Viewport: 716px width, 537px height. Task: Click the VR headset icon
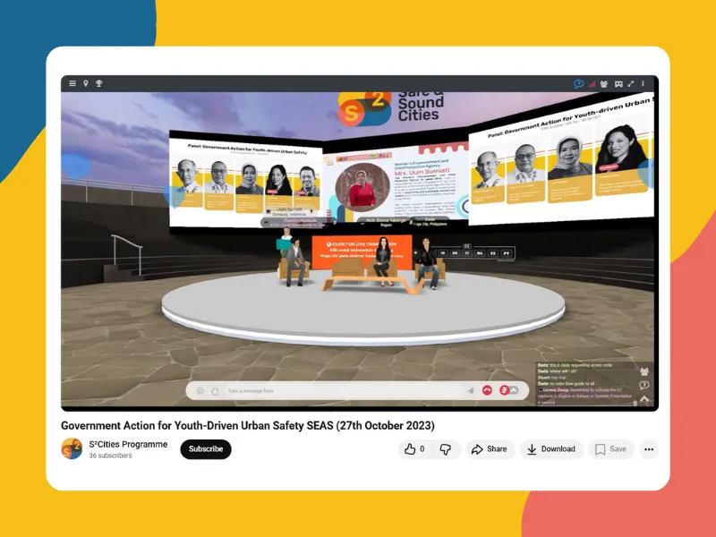pyautogui.click(x=618, y=84)
